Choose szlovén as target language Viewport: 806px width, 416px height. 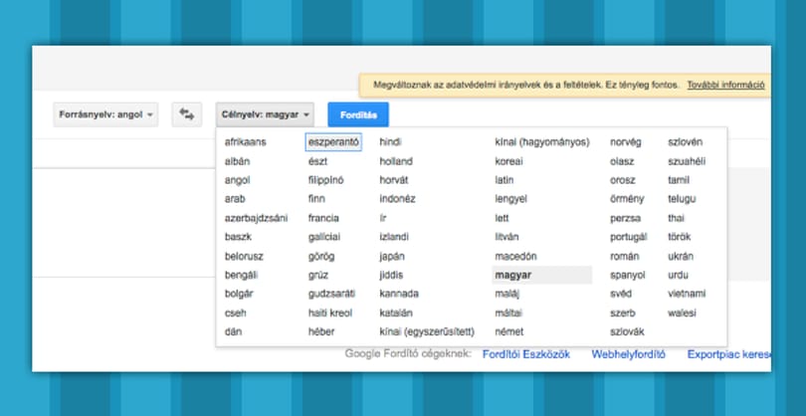pos(686,142)
